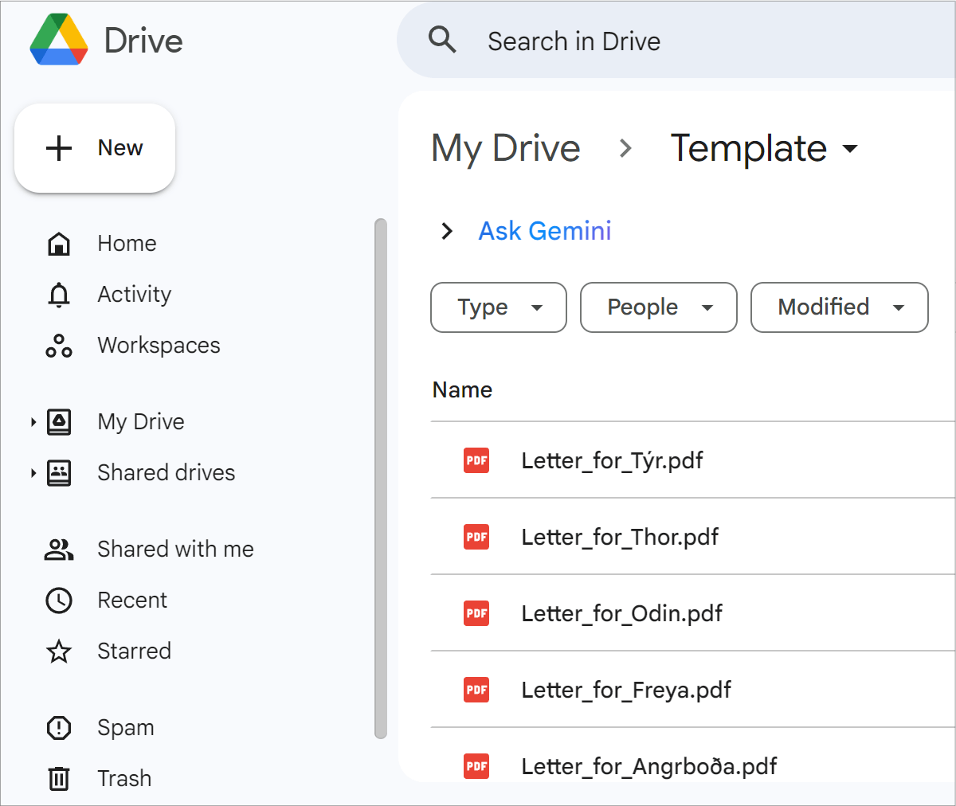Screen dimensions: 956x806
Task: Click PDF icon of Letter_for_Freya.pdf
Action: [476, 690]
